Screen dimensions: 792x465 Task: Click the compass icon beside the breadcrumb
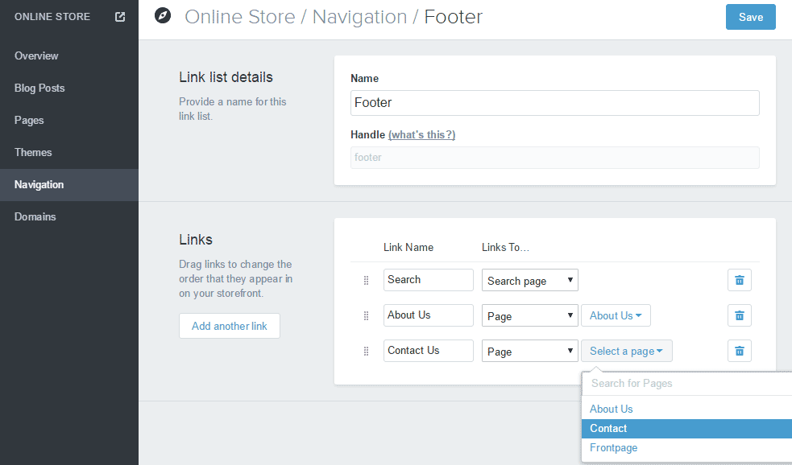pyautogui.click(x=163, y=16)
